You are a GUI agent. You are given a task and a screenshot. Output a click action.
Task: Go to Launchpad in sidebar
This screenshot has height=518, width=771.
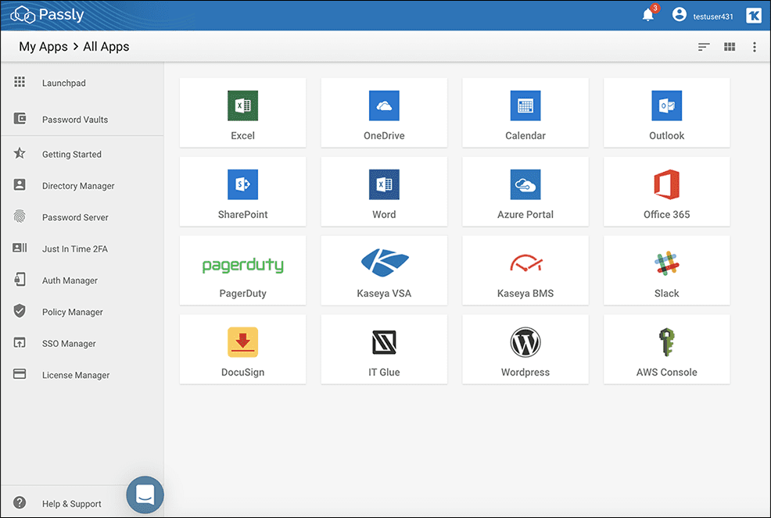[63, 83]
